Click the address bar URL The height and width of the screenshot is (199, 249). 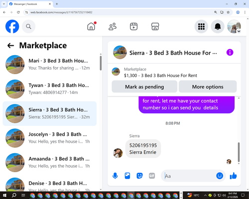tap(61, 12)
